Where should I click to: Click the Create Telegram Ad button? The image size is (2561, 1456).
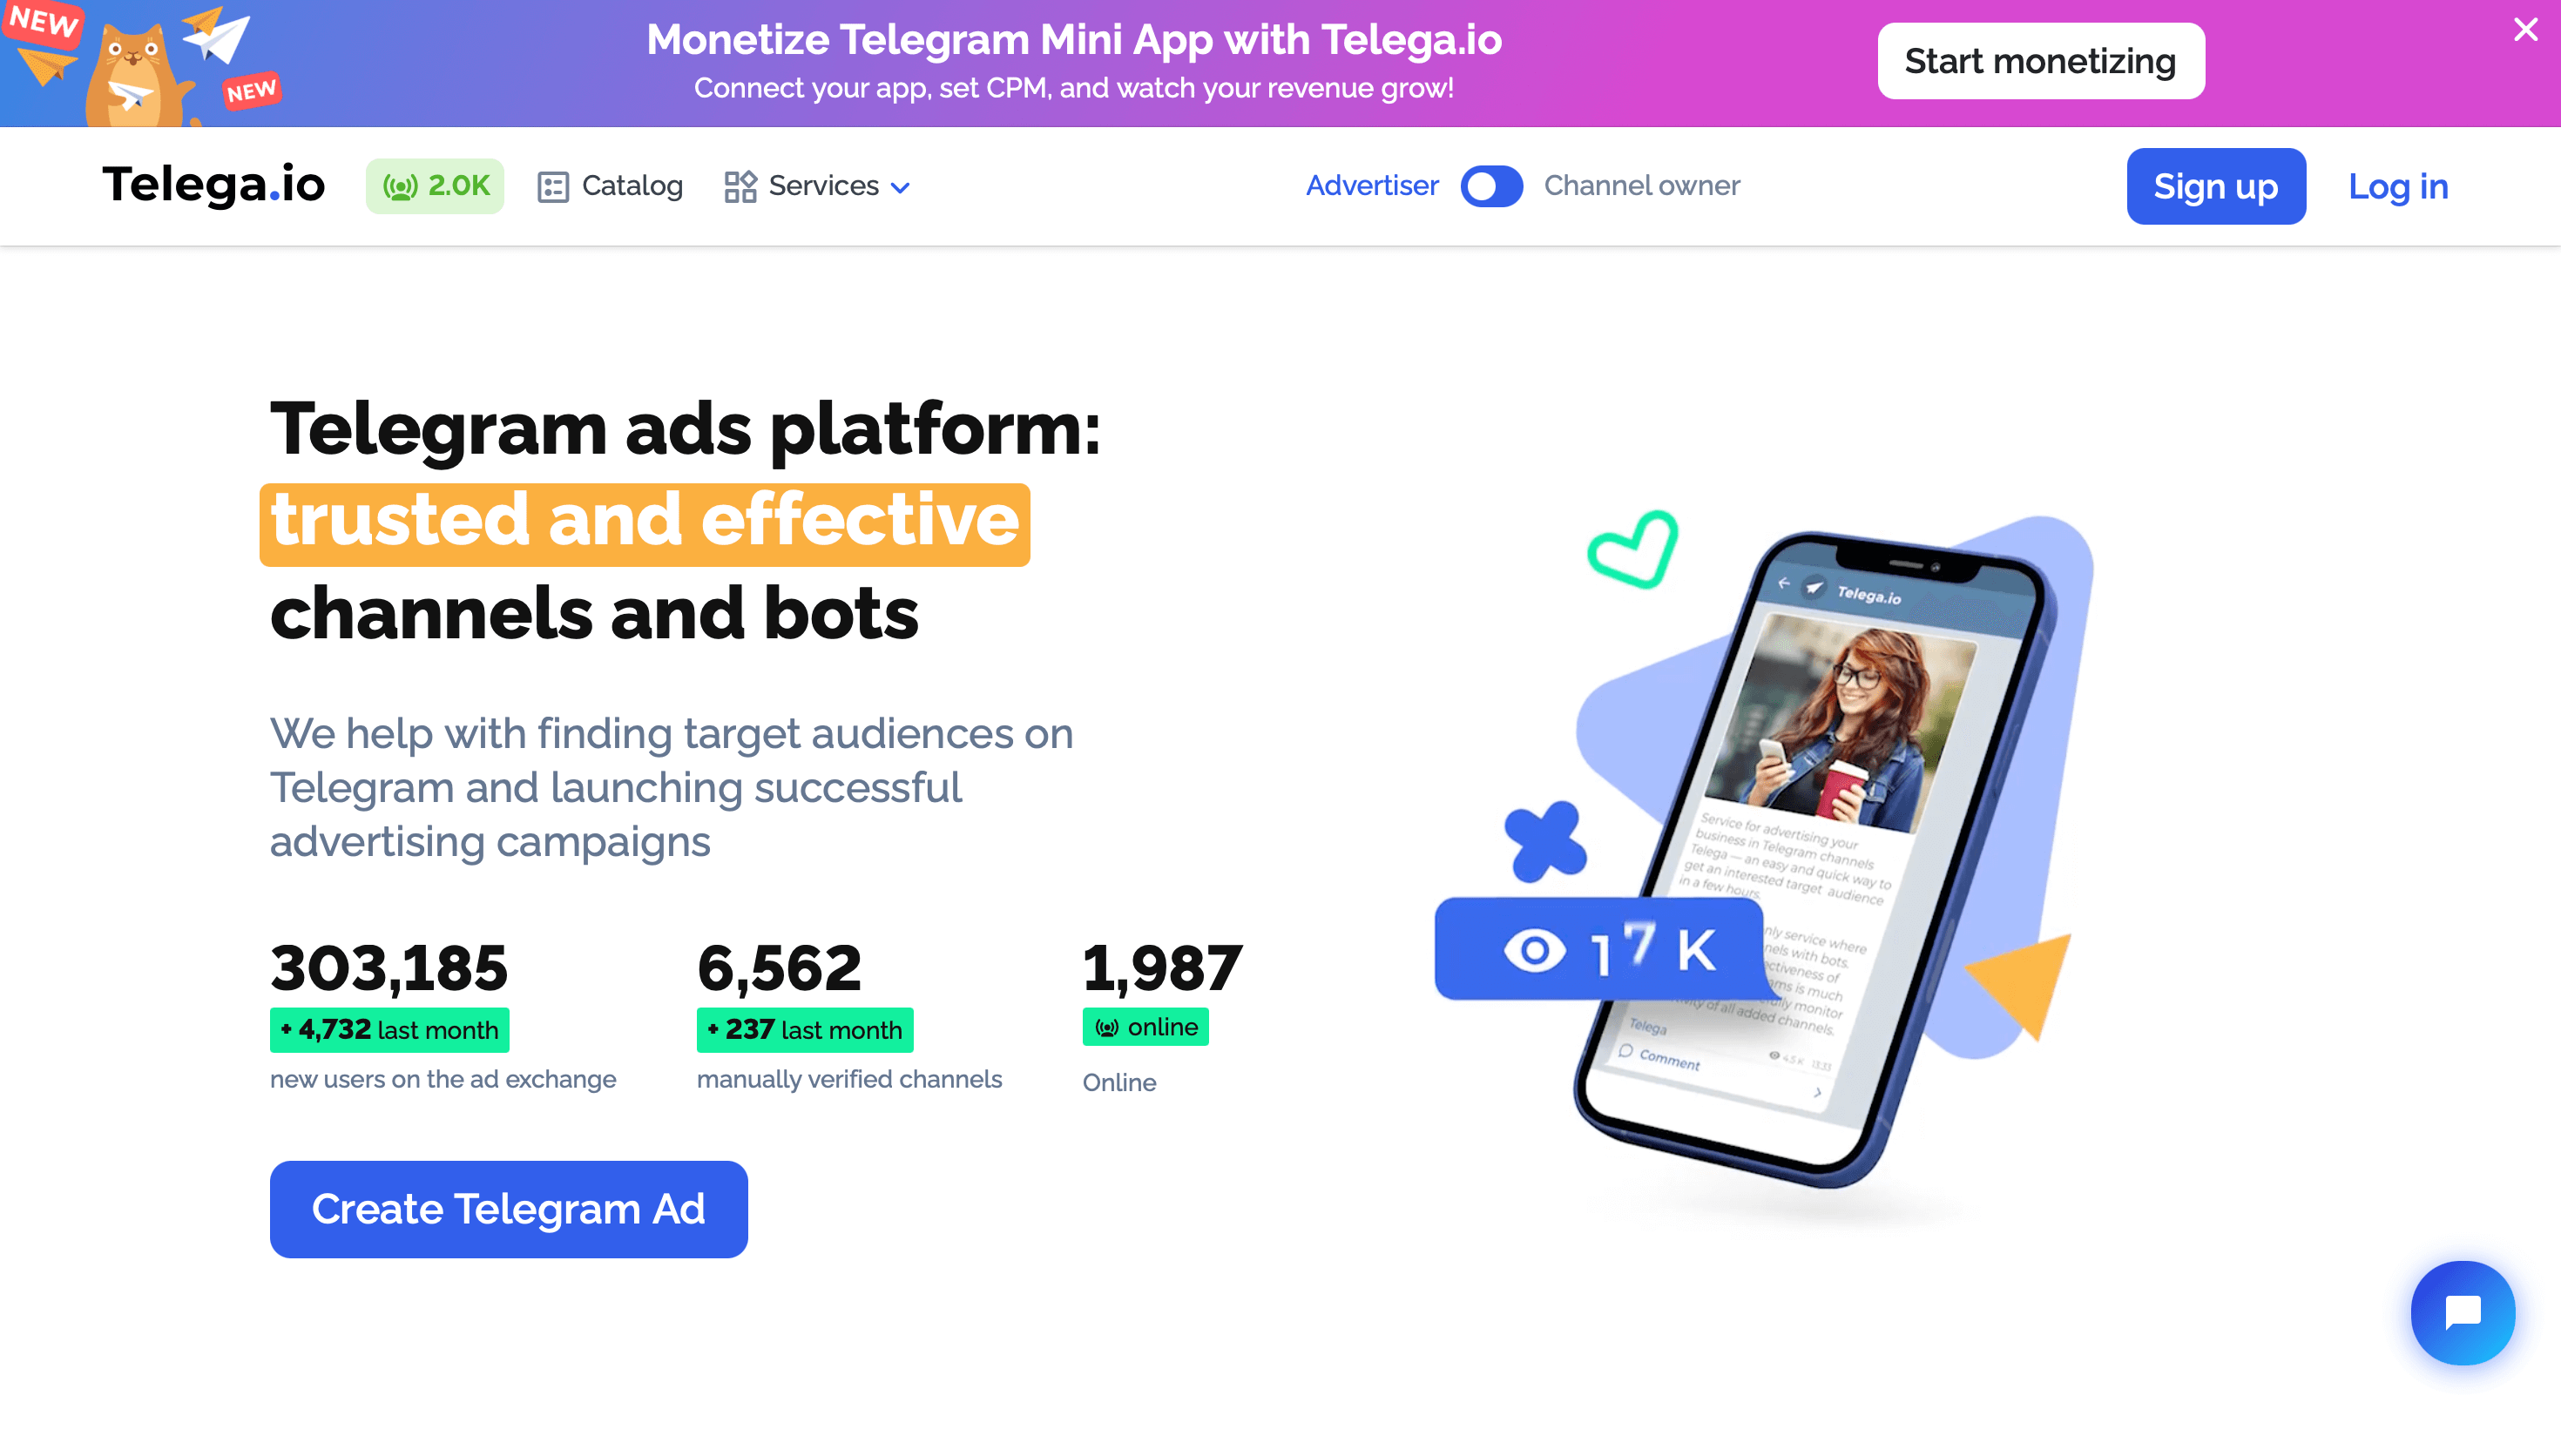coord(509,1209)
